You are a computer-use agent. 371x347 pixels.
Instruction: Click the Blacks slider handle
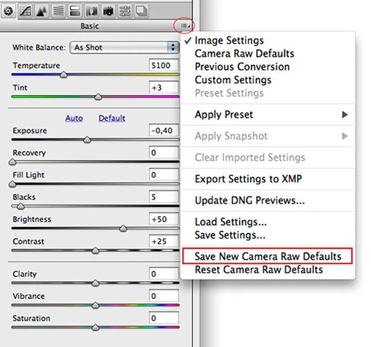point(21,206)
